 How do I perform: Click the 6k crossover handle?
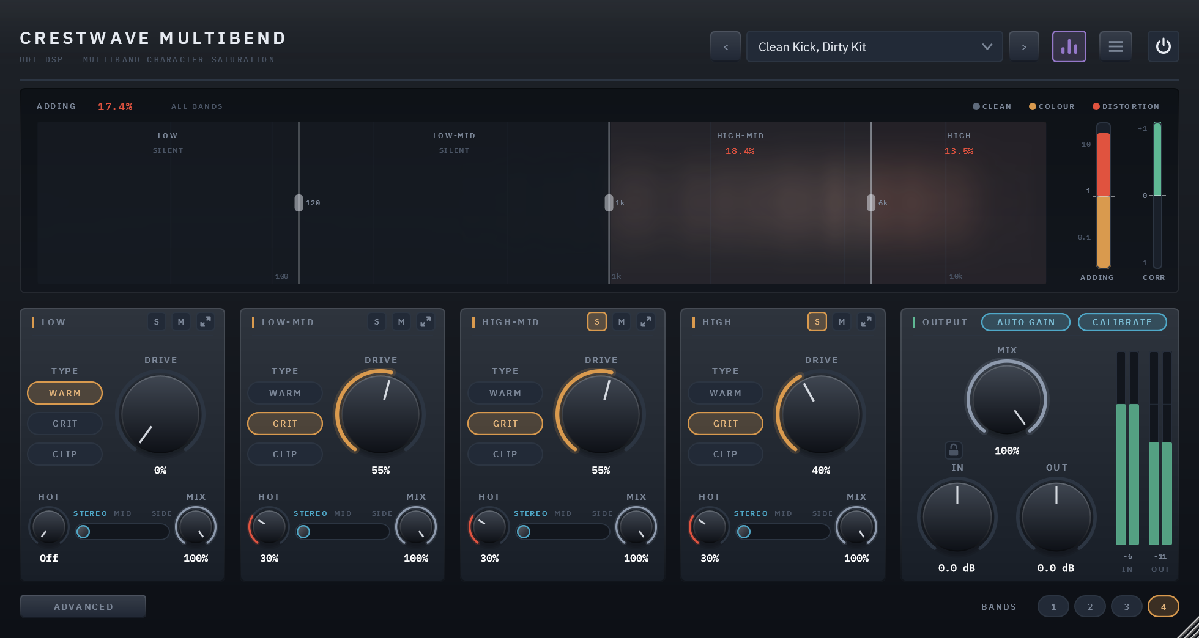pos(871,203)
